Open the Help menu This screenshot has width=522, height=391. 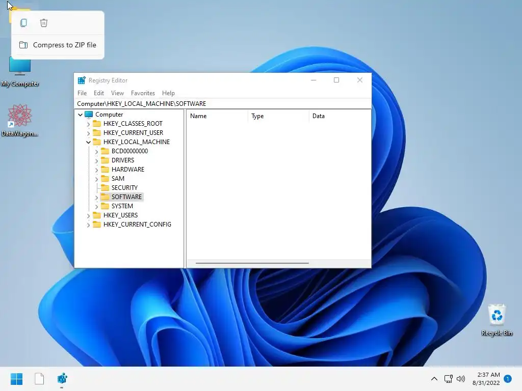[168, 93]
